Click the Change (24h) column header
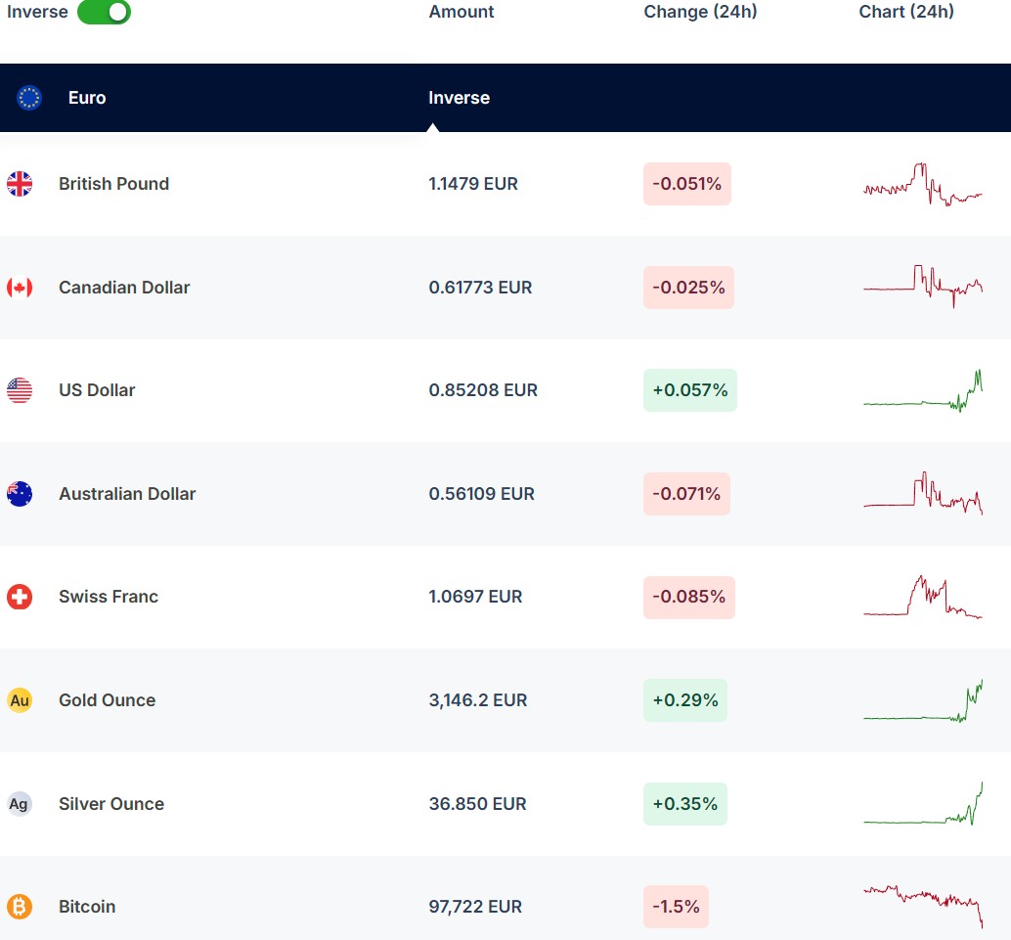 (700, 12)
